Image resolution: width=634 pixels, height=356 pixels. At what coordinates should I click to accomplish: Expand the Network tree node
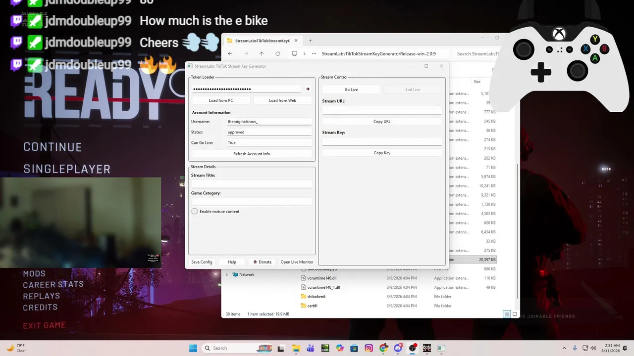pyautogui.click(x=227, y=275)
